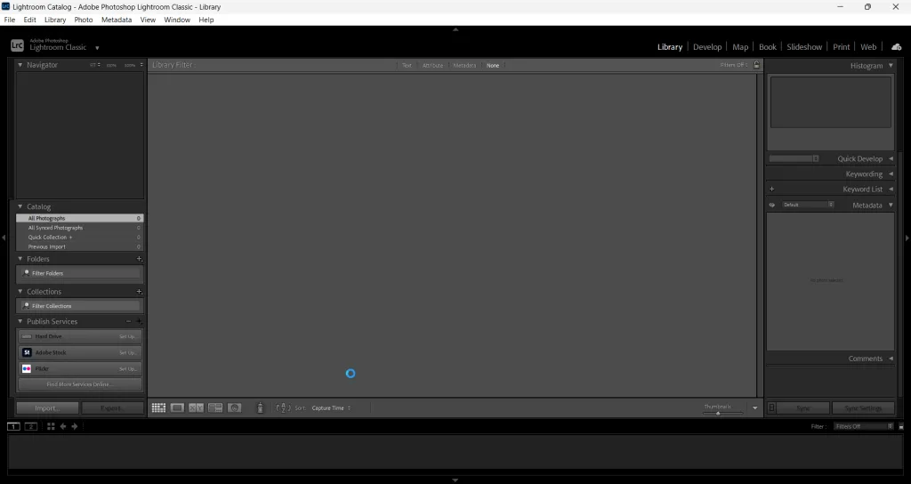Click Hard Drive service icon
Image resolution: width=911 pixels, height=484 pixels.
pyautogui.click(x=27, y=336)
